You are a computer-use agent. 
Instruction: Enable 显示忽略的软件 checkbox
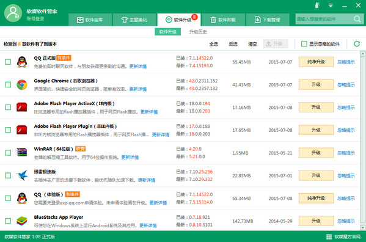coord(304,43)
